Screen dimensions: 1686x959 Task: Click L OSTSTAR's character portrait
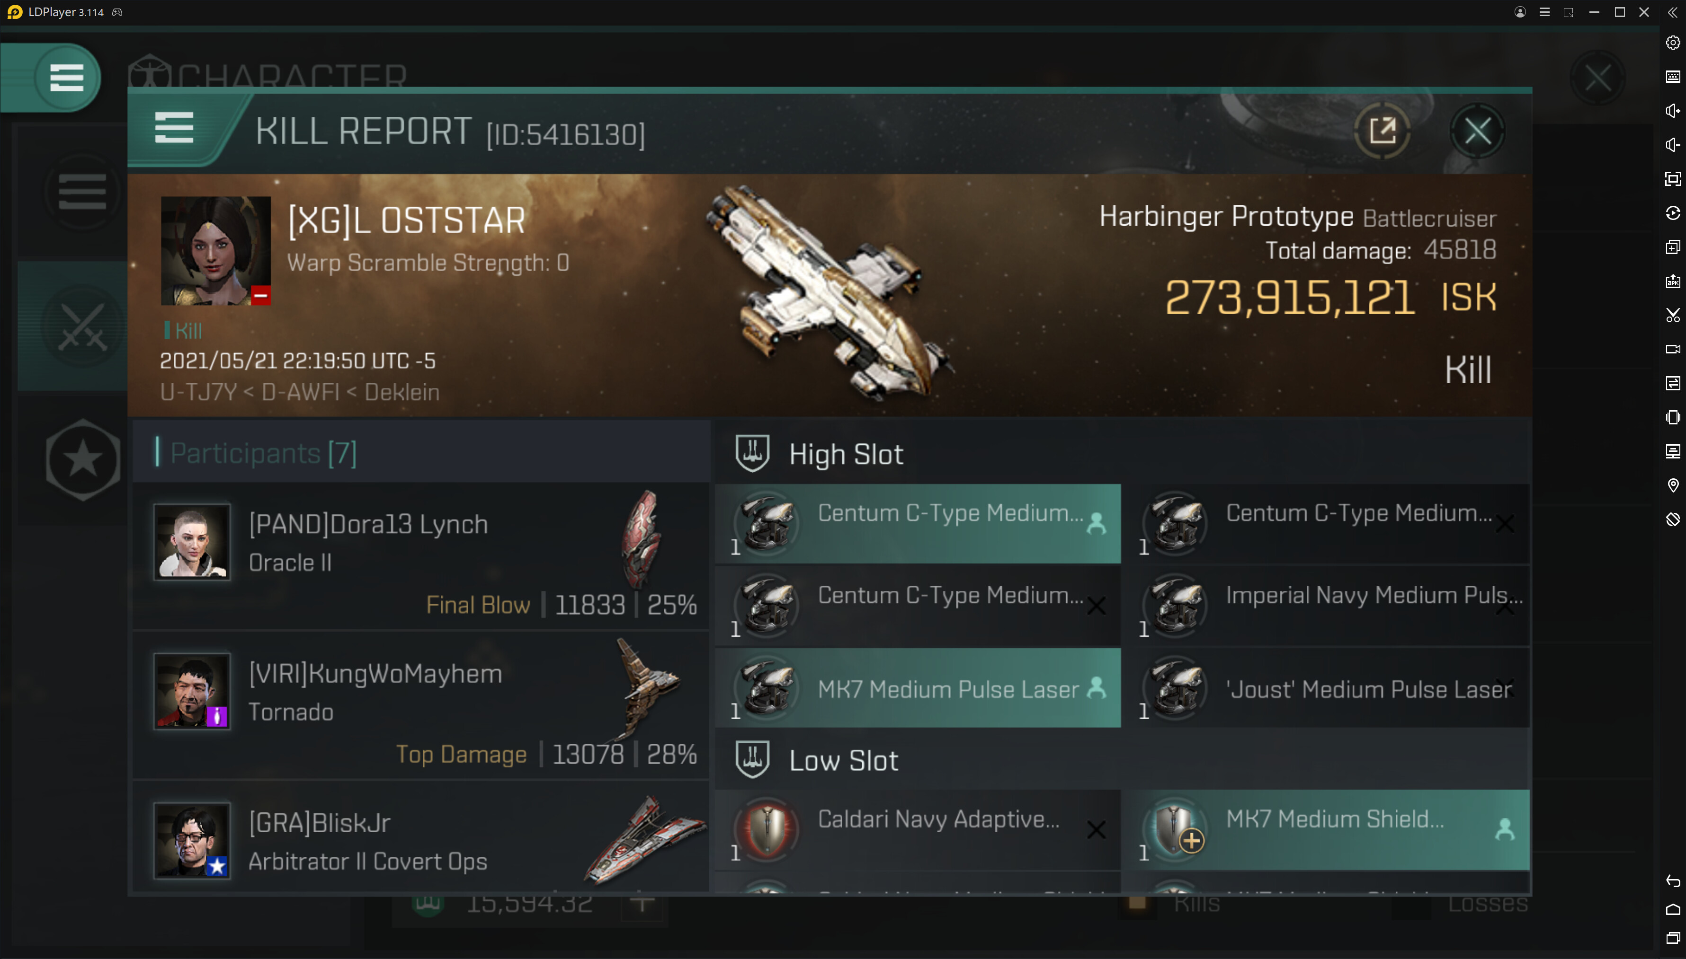click(x=215, y=251)
